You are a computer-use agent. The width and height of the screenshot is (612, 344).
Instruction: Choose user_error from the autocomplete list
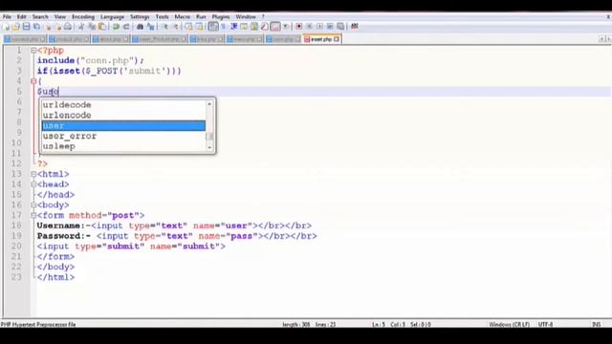[123, 136]
